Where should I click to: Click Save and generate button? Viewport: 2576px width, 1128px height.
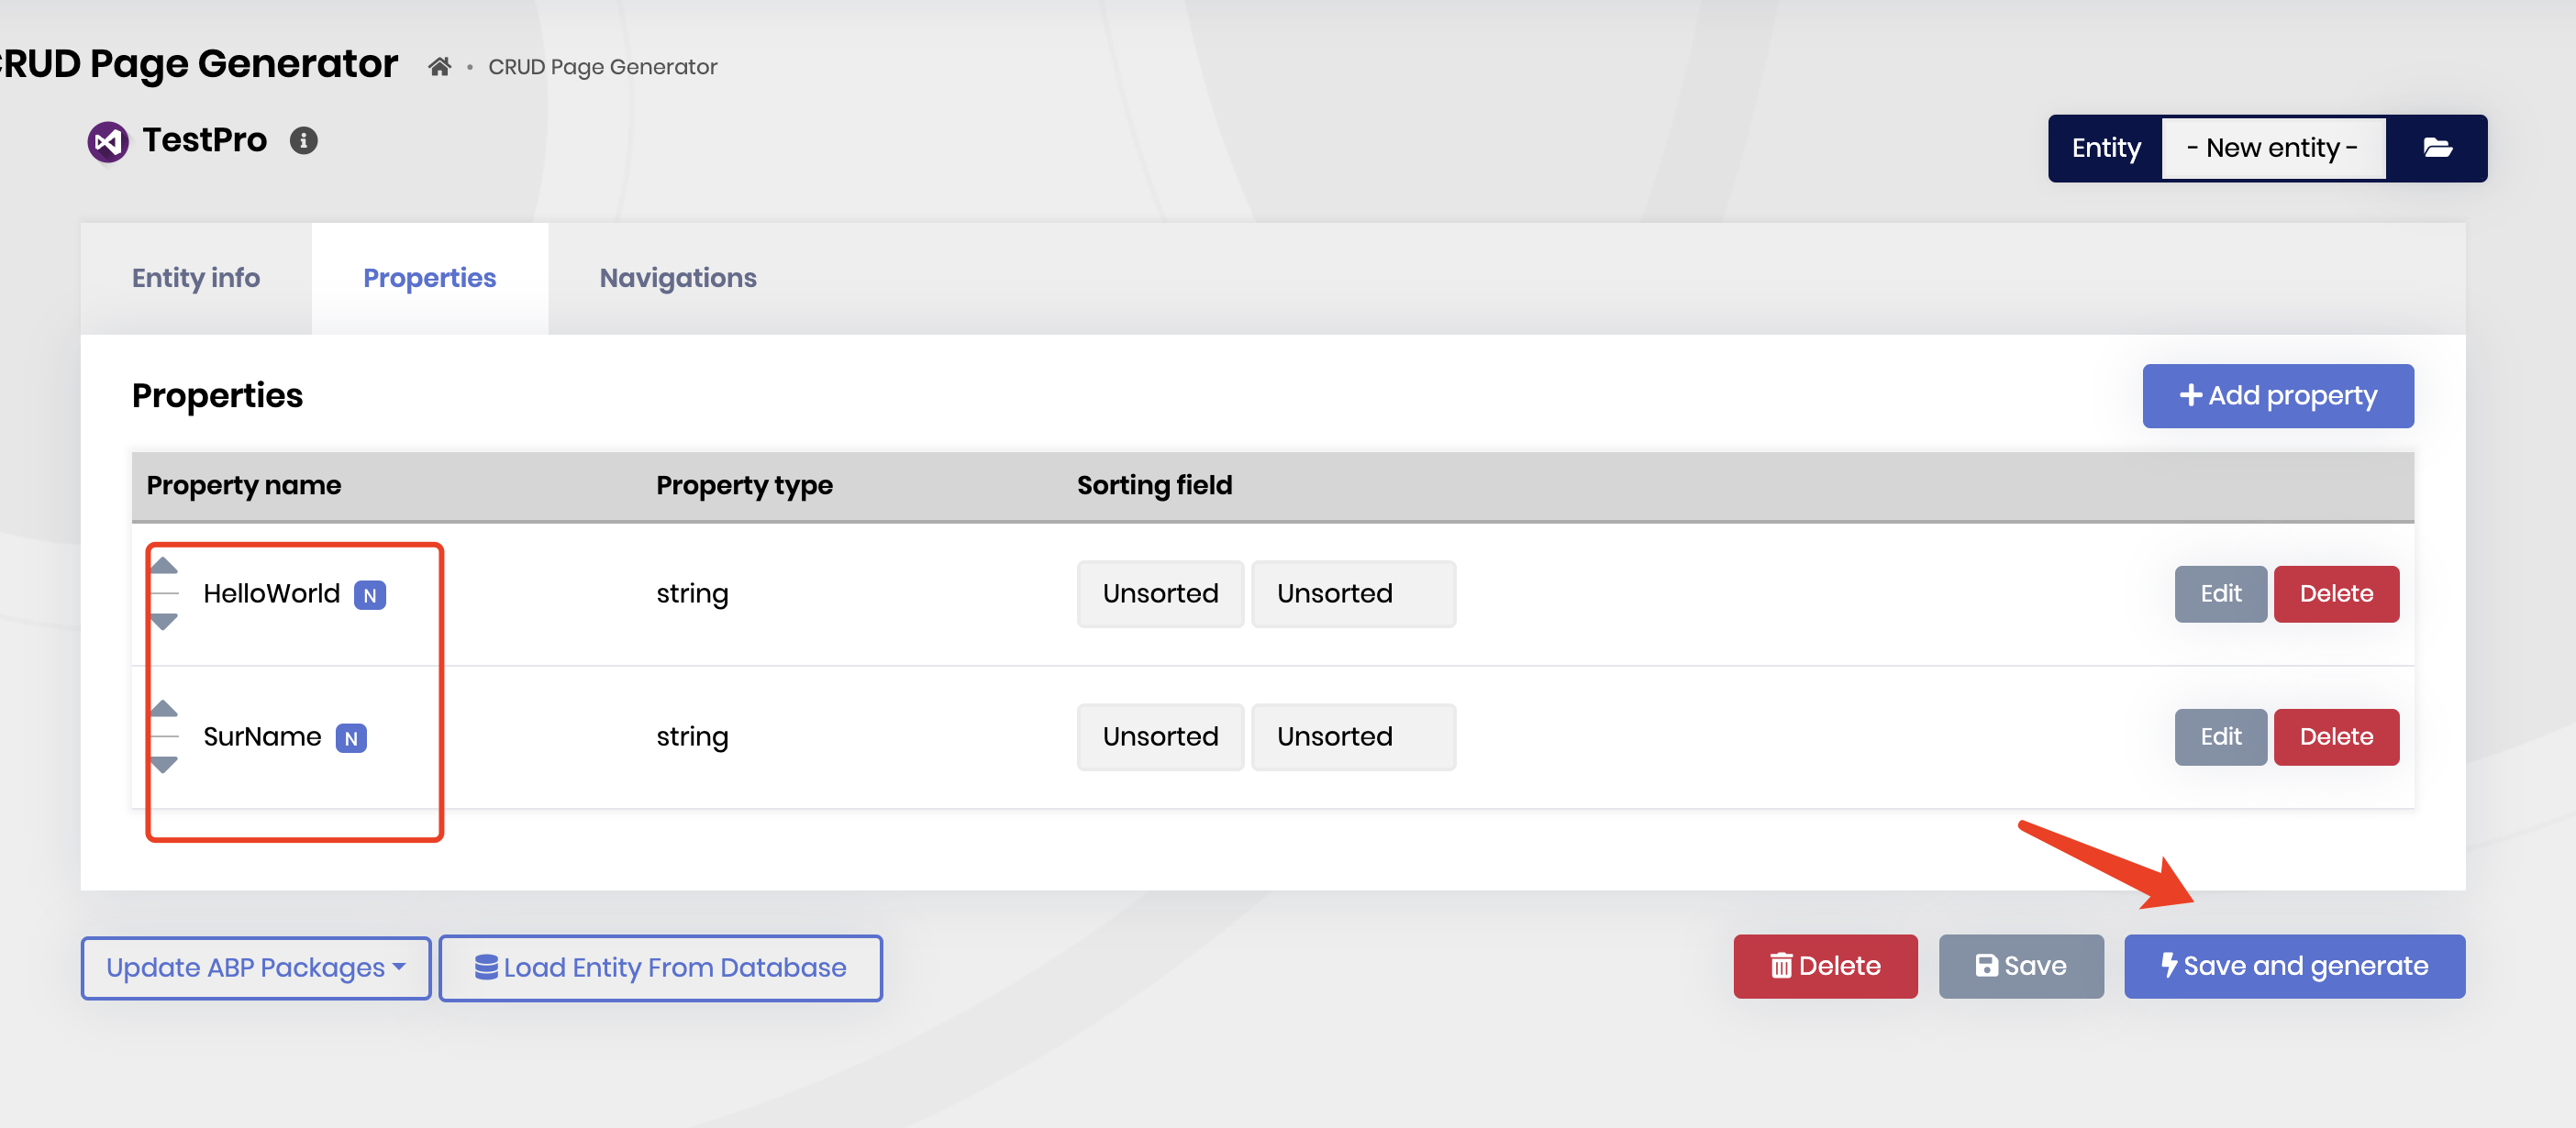[x=2294, y=965]
